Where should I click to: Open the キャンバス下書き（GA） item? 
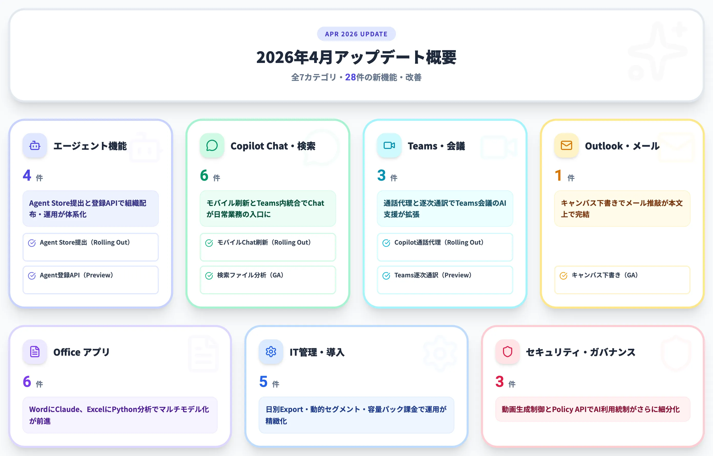(x=622, y=280)
